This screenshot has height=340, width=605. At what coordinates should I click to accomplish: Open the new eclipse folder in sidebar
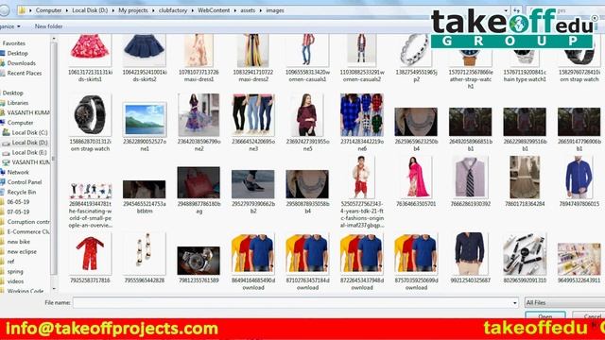[22, 252]
